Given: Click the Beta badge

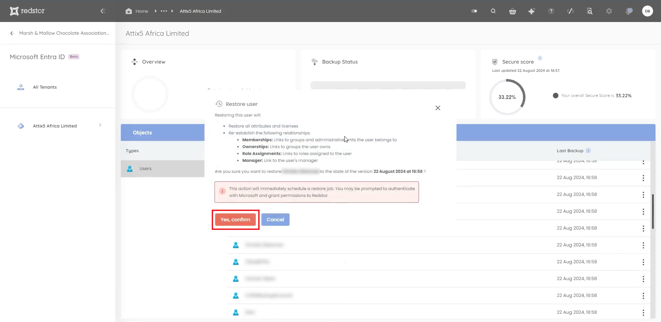Looking at the screenshot, I should tap(74, 57).
